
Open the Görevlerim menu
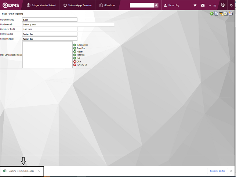coord(107,5)
